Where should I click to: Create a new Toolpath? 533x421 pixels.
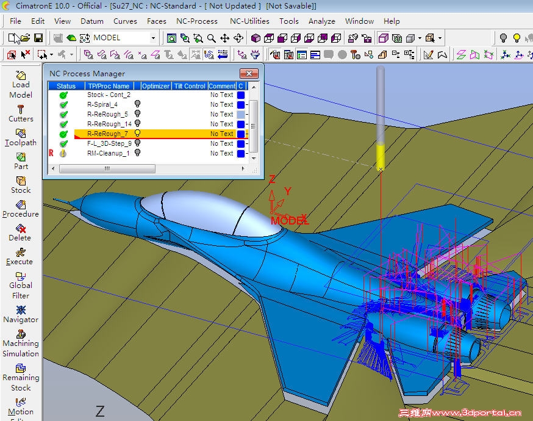(x=21, y=133)
